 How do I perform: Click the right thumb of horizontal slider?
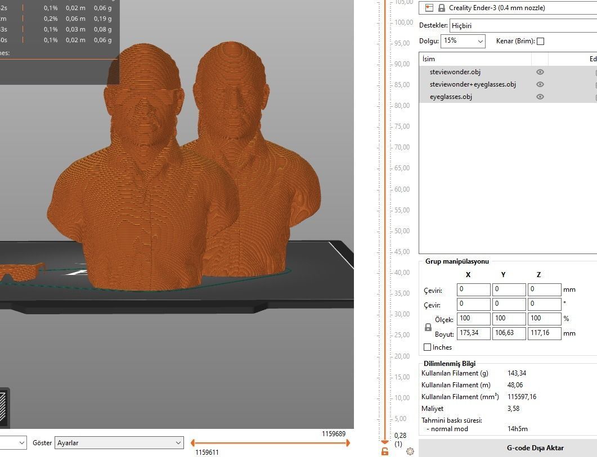(348, 442)
